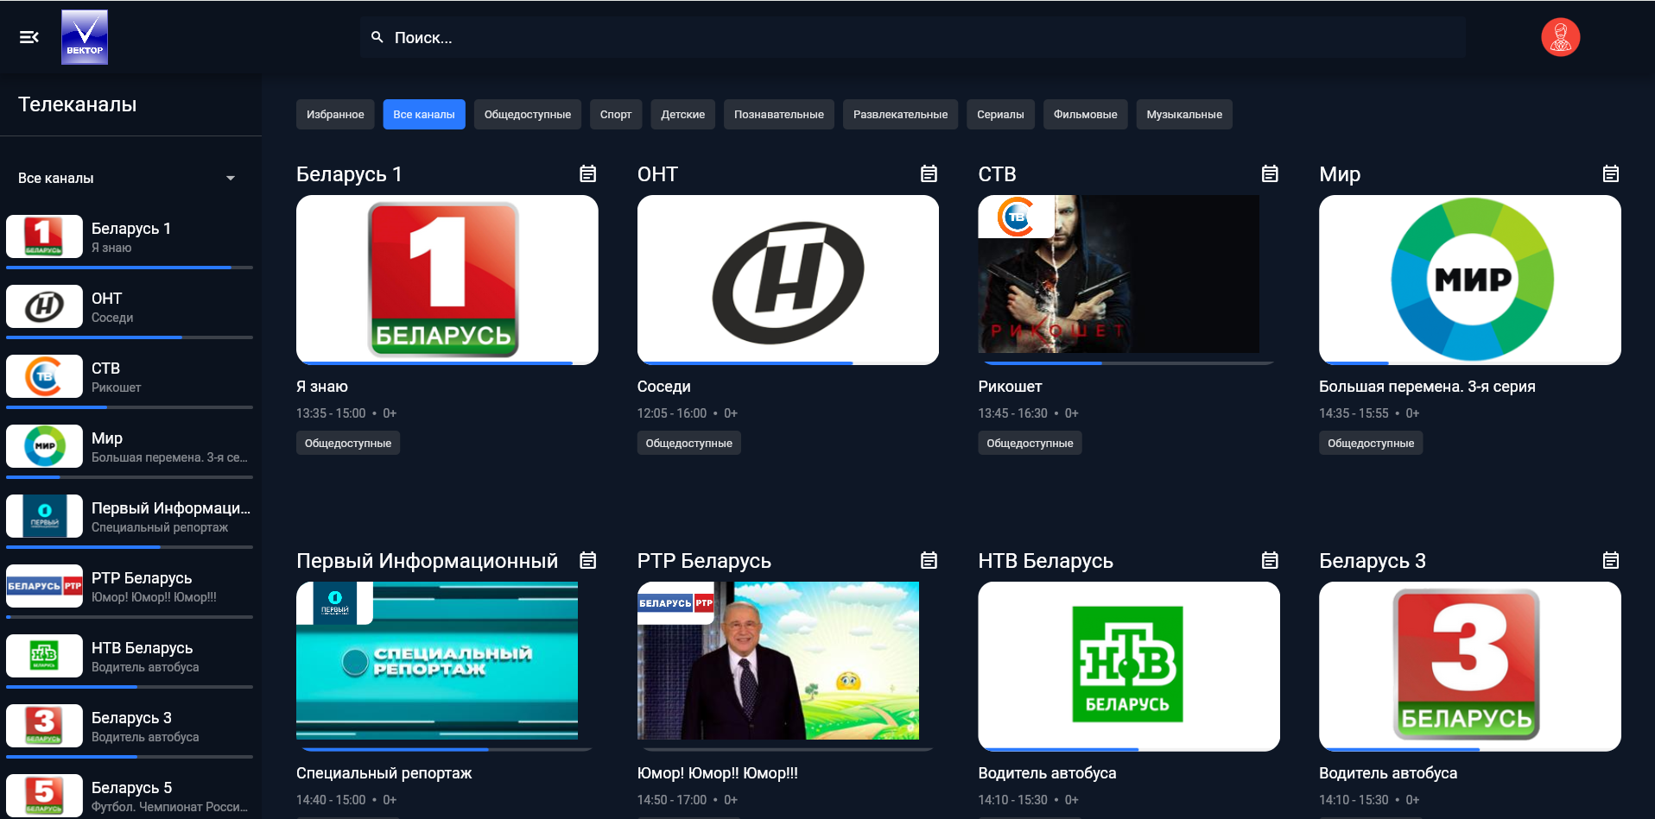Click Большая перемена. 3-я серия title
The image size is (1655, 819).
click(x=1427, y=387)
